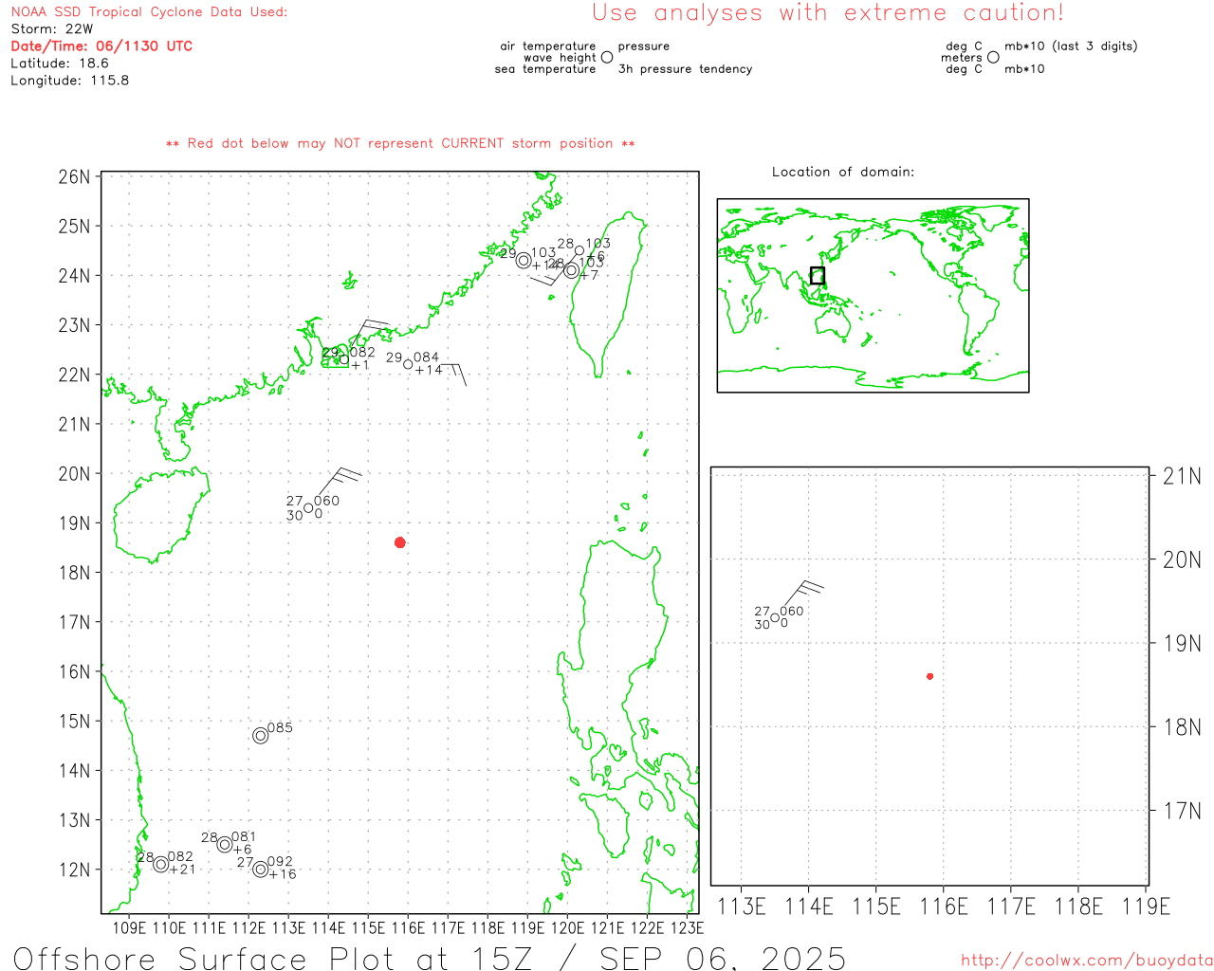Select station circle with 103 and +7
The height and width of the screenshot is (971, 1214).
(x=572, y=270)
